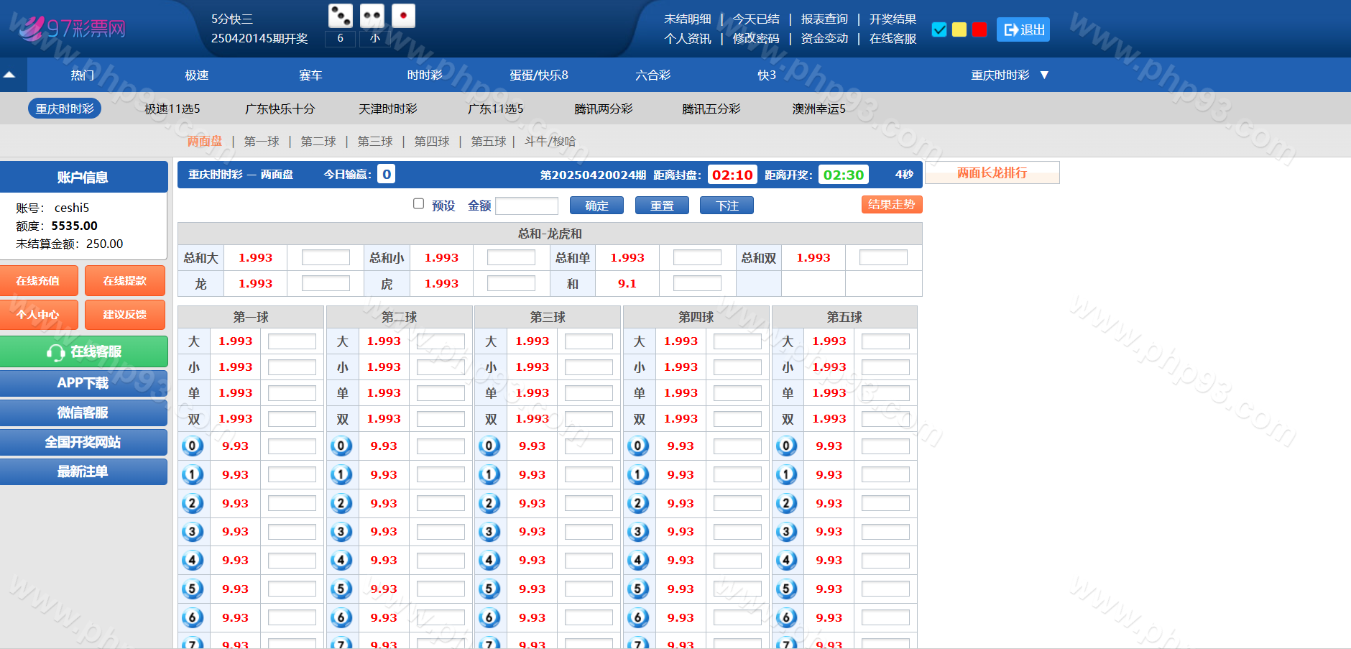Image resolution: width=1351 pixels, height=649 pixels.
Task: Switch to the 第三球 tab
Action: click(x=375, y=142)
